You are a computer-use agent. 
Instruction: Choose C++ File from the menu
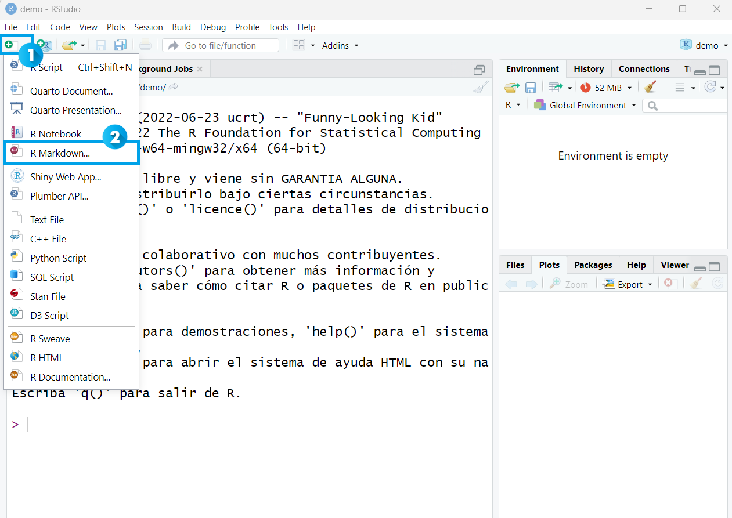point(71,239)
